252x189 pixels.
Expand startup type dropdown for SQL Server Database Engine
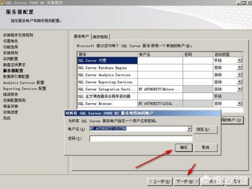click(239, 67)
